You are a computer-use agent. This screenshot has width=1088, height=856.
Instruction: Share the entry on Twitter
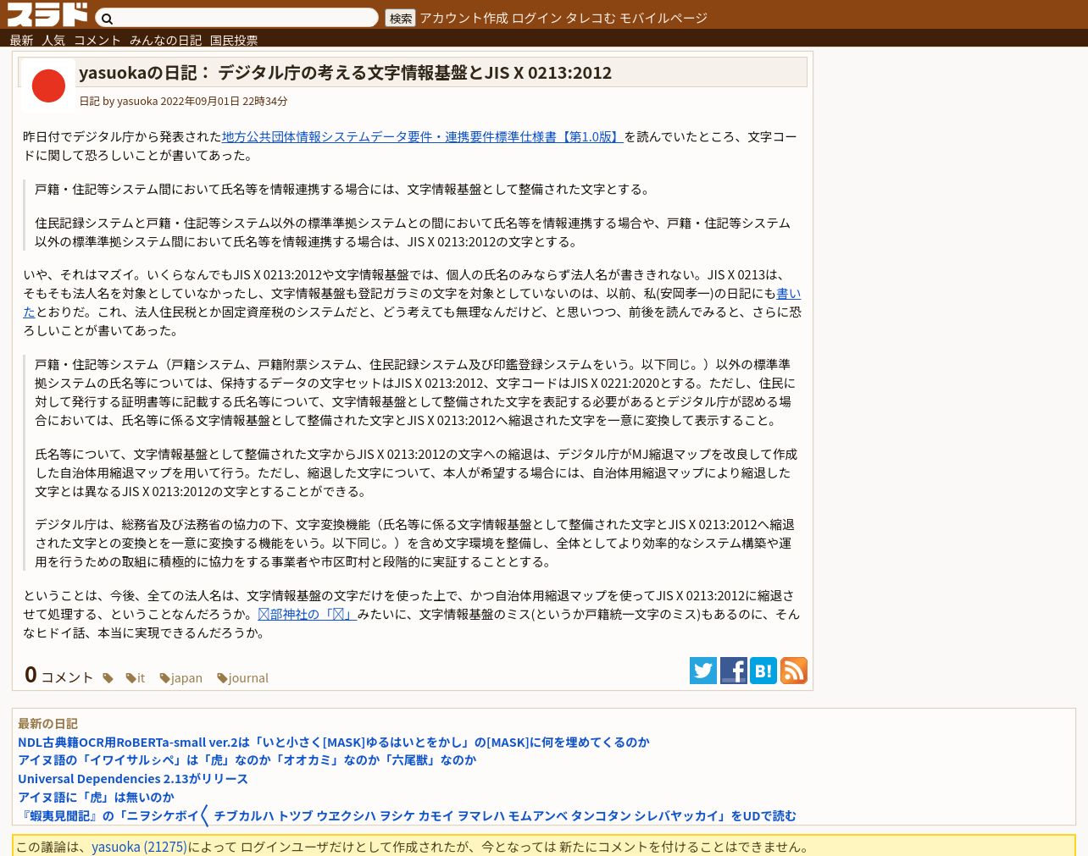(x=703, y=671)
